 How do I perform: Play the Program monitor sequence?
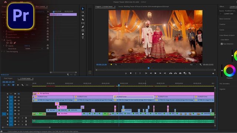(156, 73)
